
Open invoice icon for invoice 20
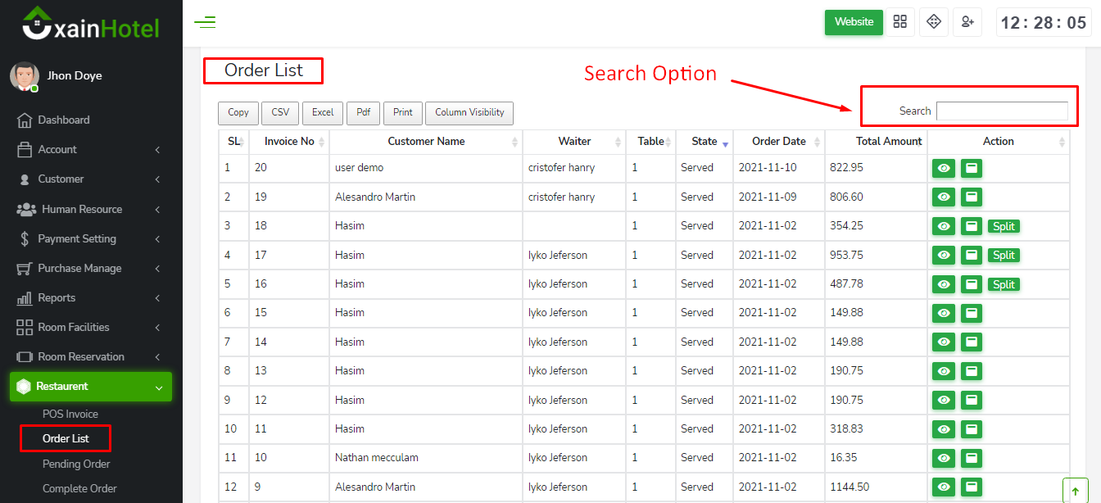[x=971, y=168]
